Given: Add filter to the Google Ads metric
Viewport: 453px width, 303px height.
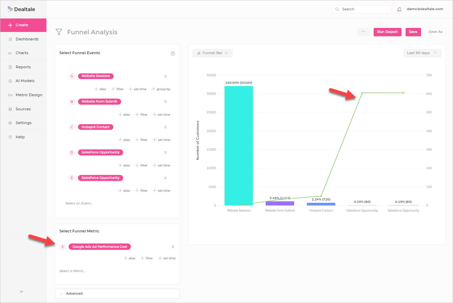Looking at the screenshot, I should pos(147,258).
